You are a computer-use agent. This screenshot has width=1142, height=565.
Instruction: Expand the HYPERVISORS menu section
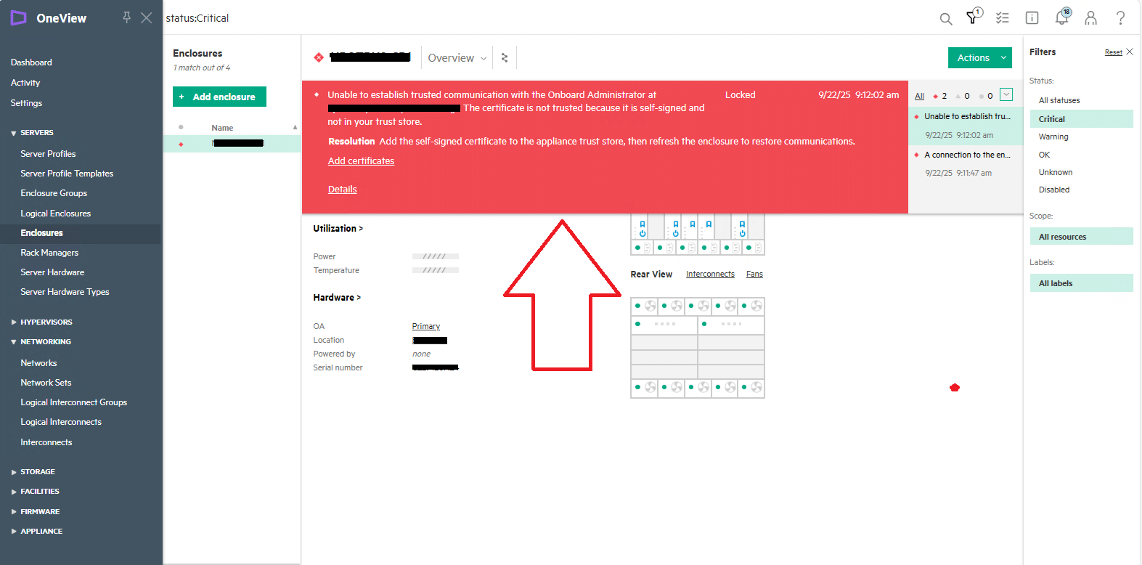coord(46,322)
